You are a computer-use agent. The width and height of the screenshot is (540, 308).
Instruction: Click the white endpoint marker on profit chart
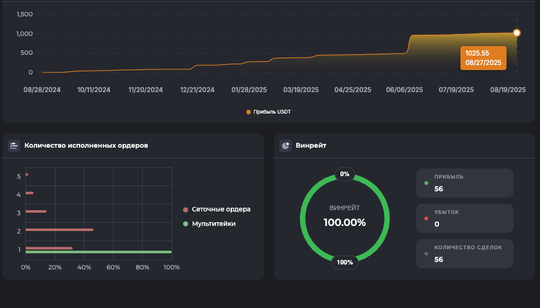pos(517,33)
